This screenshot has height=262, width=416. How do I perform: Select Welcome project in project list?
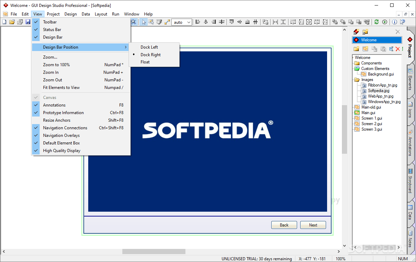click(377, 40)
